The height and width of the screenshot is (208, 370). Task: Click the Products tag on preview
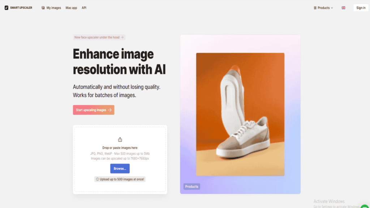(x=192, y=187)
